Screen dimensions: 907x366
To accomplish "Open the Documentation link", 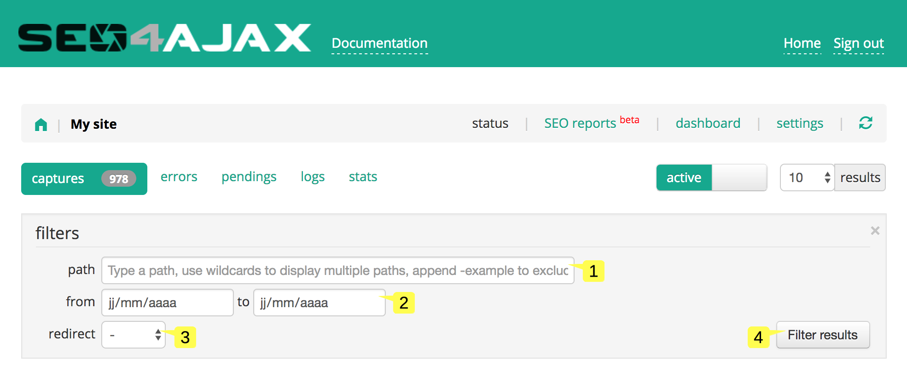I will [379, 43].
